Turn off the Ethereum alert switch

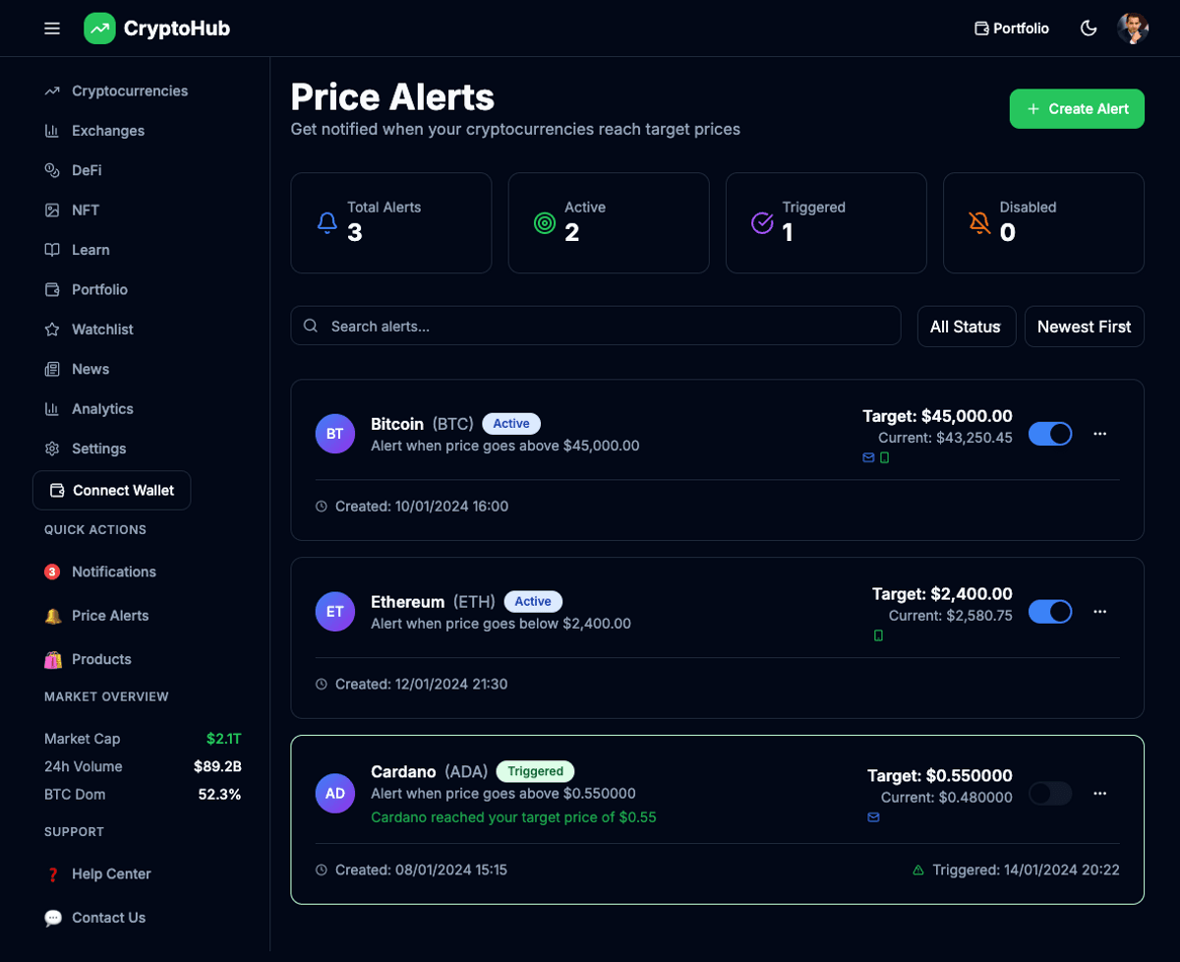pos(1050,612)
